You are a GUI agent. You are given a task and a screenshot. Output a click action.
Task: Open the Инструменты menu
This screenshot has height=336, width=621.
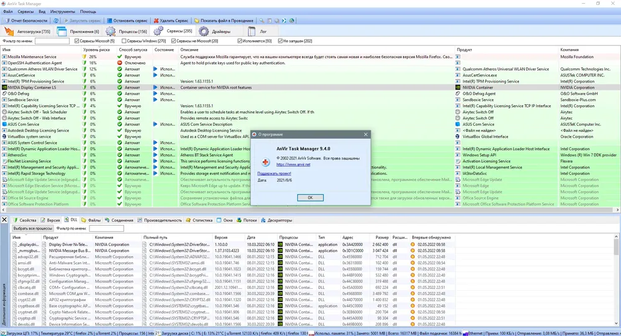63,12
